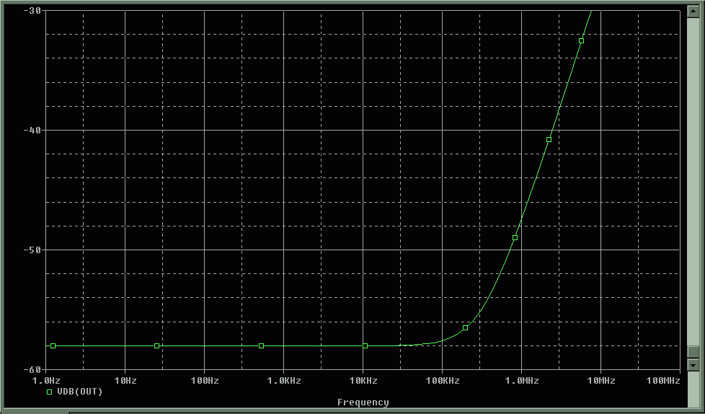Click the -40 Y-axis label
Image resolution: width=705 pixels, height=414 pixels.
(x=32, y=131)
